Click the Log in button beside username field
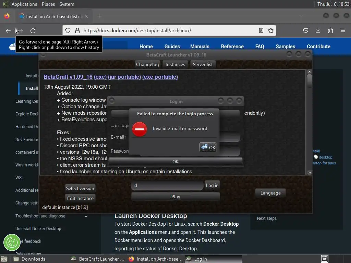This screenshot has height=263, width=351. 212,185
